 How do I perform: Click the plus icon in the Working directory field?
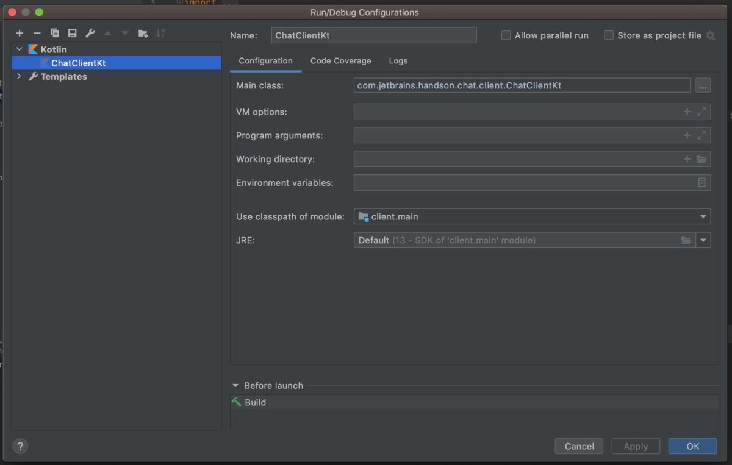pyautogui.click(x=687, y=159)
